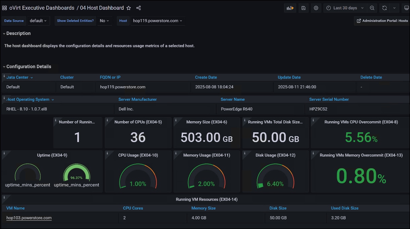Open info icon on Running VMs Memory Overcommit panel

point(313,153)
